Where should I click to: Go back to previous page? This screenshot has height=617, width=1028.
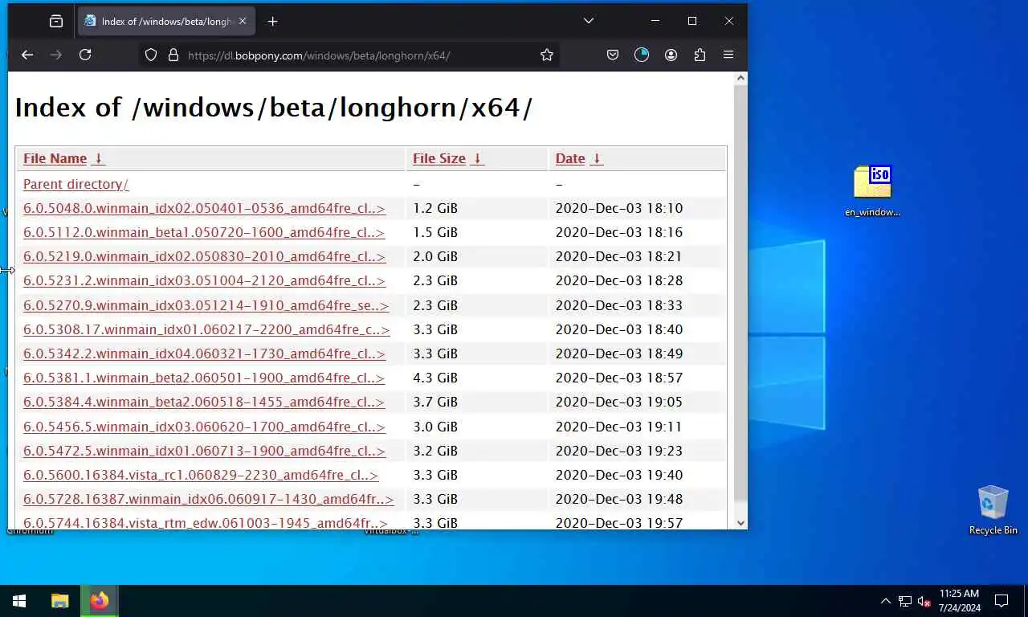(x=27, y=55)
